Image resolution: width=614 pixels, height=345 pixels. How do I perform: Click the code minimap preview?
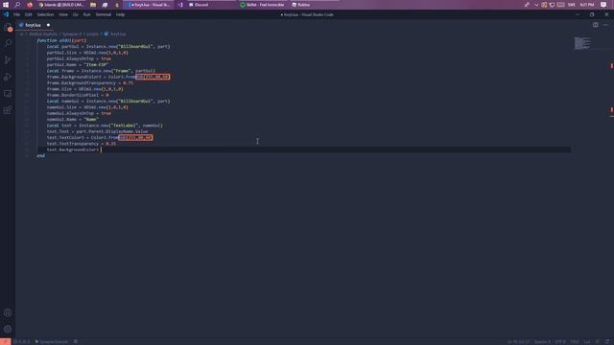582,43
